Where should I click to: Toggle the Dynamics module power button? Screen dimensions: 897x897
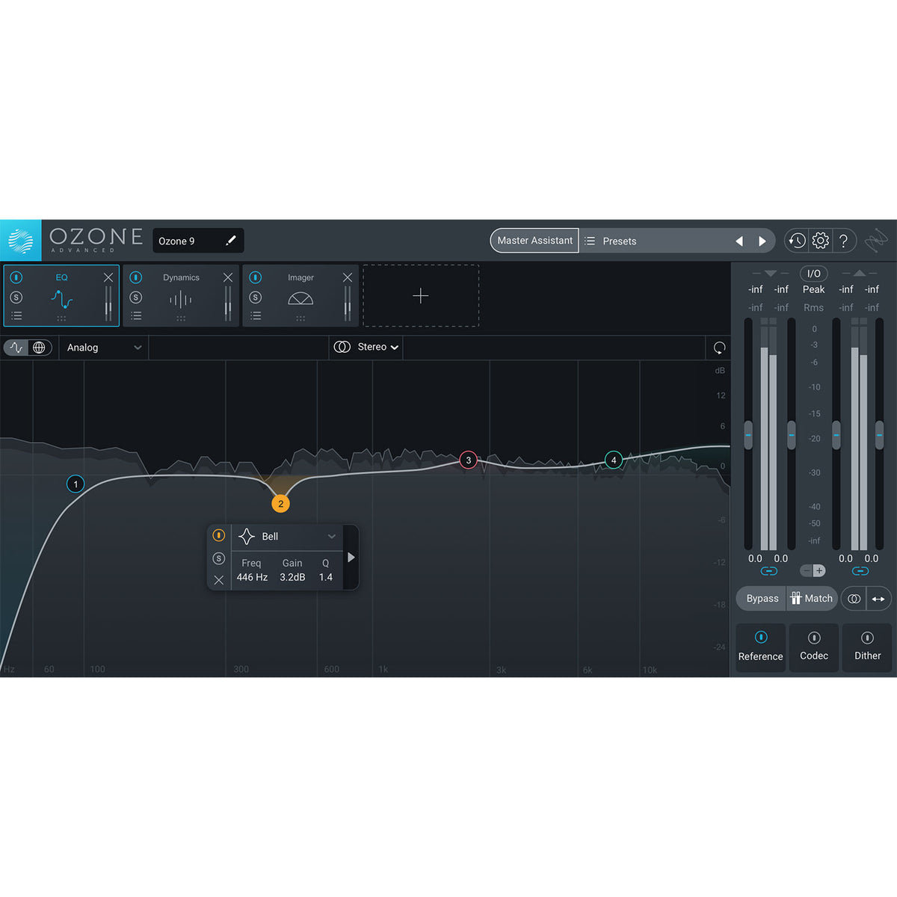(x=136, y=277)
